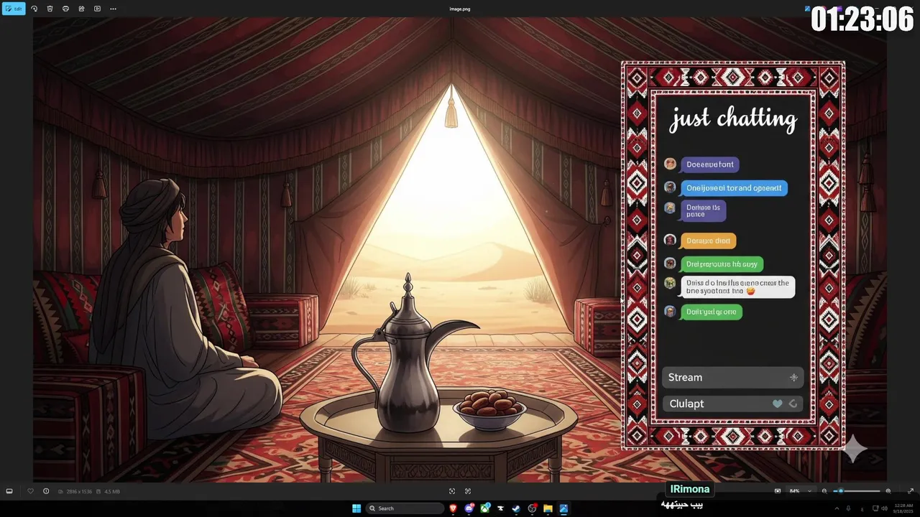The image size is (920, 517).
Task: Click the Edit image button
Action: [x=14, y=9]
